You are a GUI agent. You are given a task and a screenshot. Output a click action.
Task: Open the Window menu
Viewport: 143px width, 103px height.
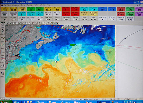click(x=43, y=5)
